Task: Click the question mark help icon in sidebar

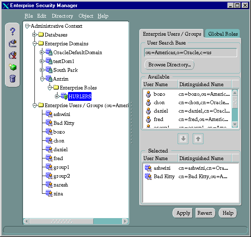Action: pyautogui.click(x=13, y=32)
